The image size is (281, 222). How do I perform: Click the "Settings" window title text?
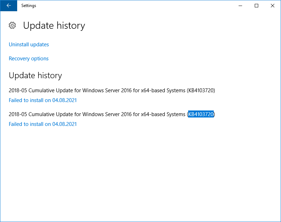28,6
